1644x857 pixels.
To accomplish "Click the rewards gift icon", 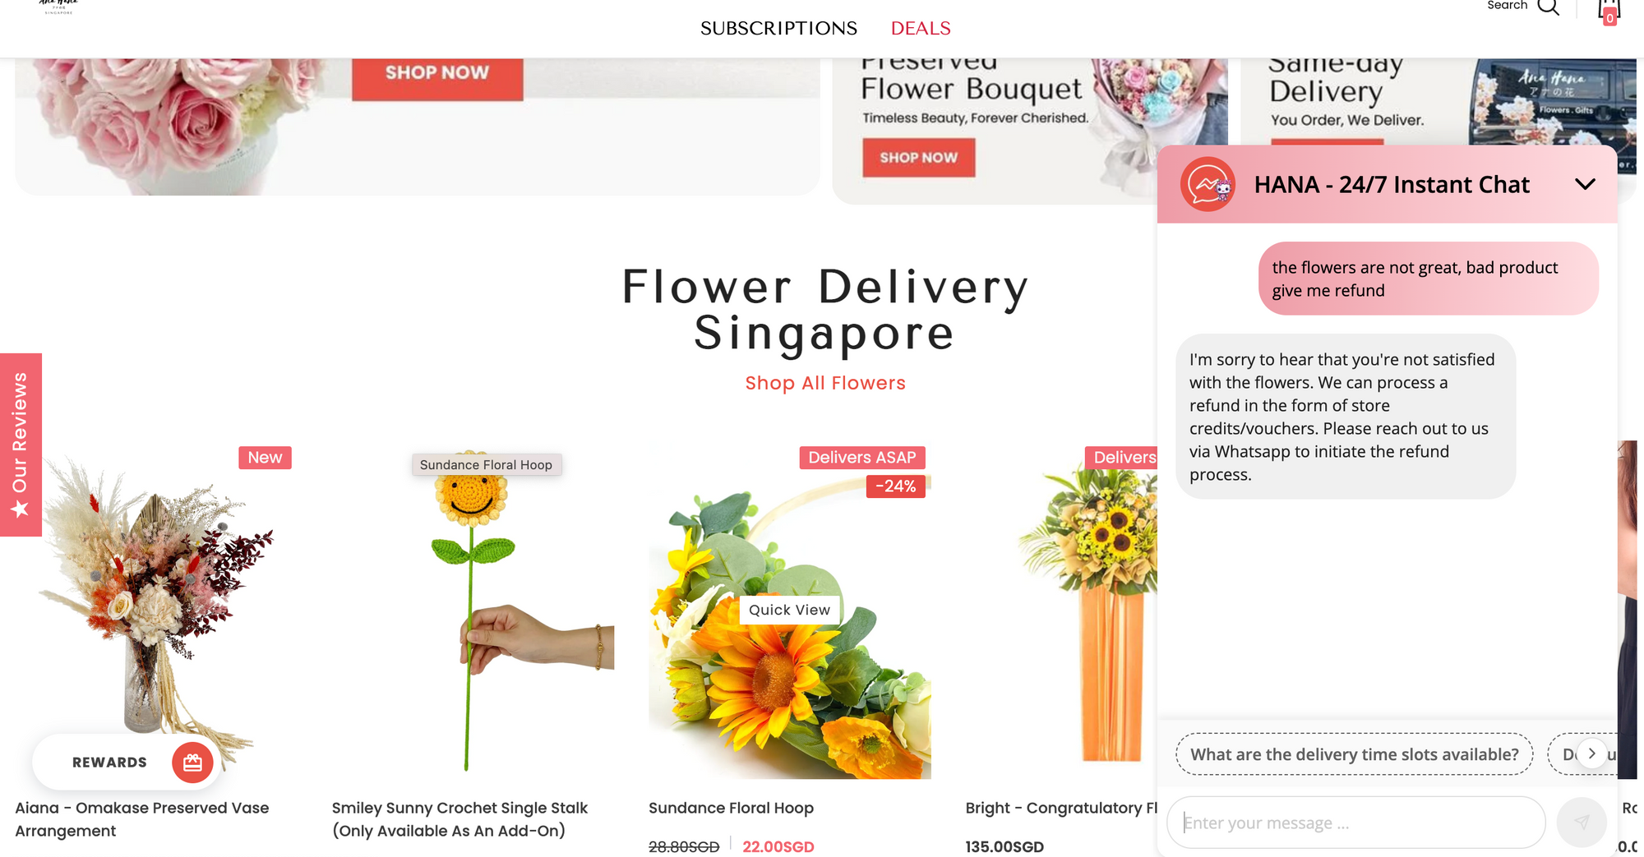I will click(x=192, y=763).
